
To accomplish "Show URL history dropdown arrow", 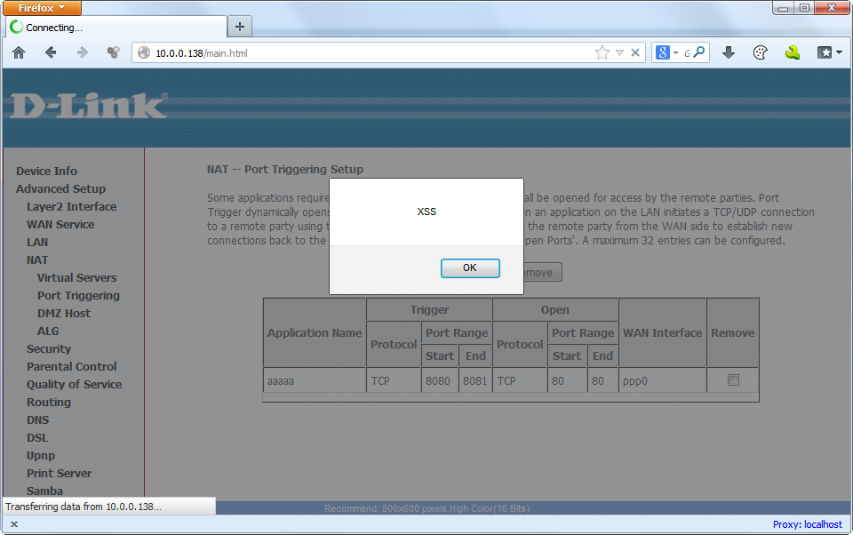I will pos(620,53).
